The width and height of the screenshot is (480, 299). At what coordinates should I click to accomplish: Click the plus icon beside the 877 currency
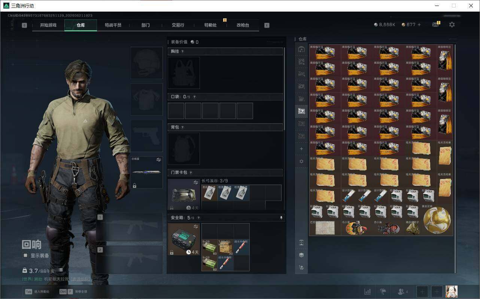point(419,25)
